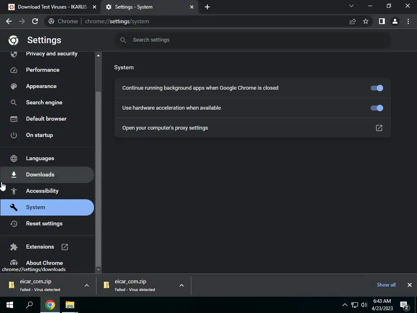Image resolution: width=417 pixels, height=313 pixels.
Task: Open Privacy and security settings
Action: pos(47,54)
